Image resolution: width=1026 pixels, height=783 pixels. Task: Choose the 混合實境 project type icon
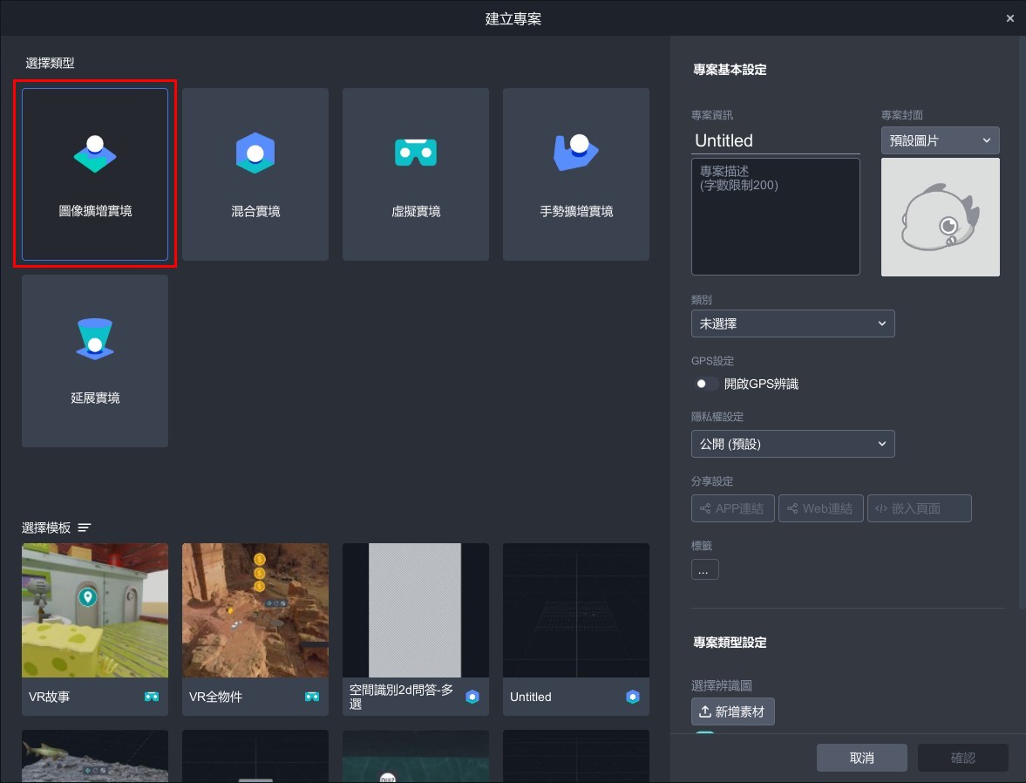[255, 154]
